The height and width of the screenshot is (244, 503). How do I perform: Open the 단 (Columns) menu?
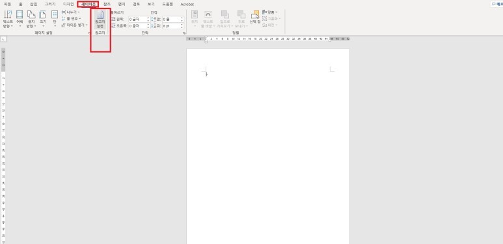[55, 19]
